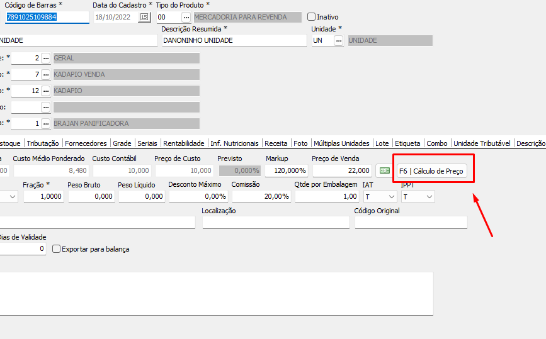Click into the Markup percentage field

coord(287,170)
